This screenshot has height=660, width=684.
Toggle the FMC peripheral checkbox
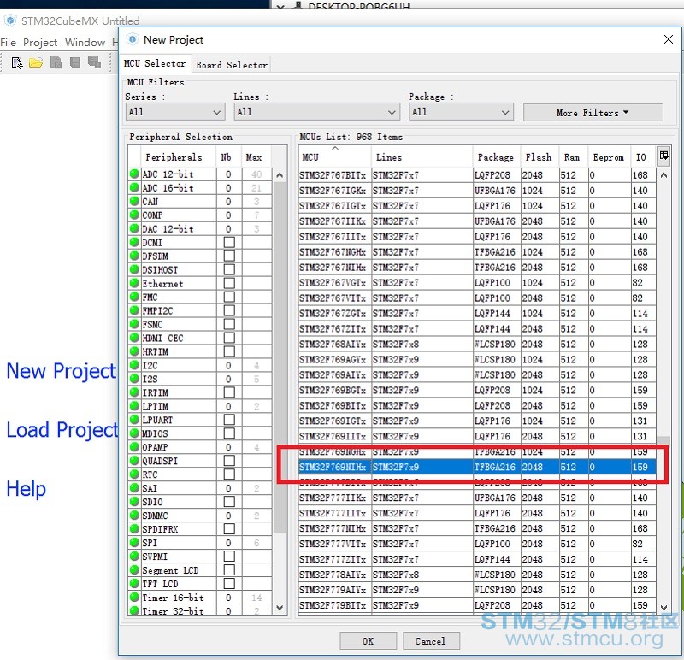229,297
